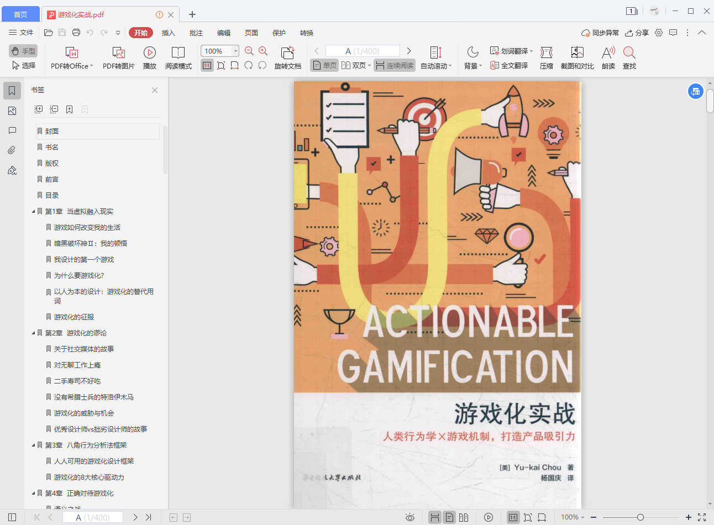Add a new bookmark icon

(70, 109)
